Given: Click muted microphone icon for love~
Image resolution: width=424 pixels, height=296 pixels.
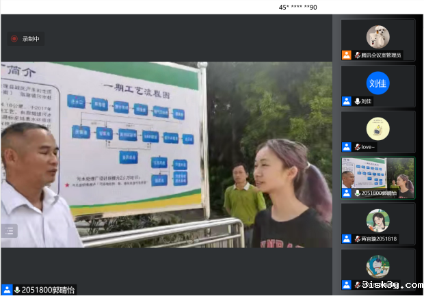Looking at the screenshot, I should [357, 147].
